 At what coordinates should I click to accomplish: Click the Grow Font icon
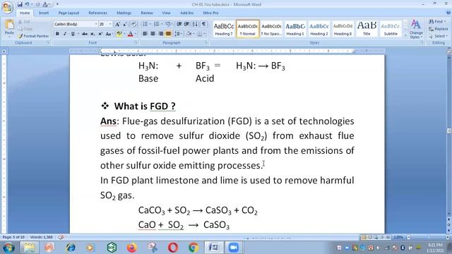pos(117,25)
